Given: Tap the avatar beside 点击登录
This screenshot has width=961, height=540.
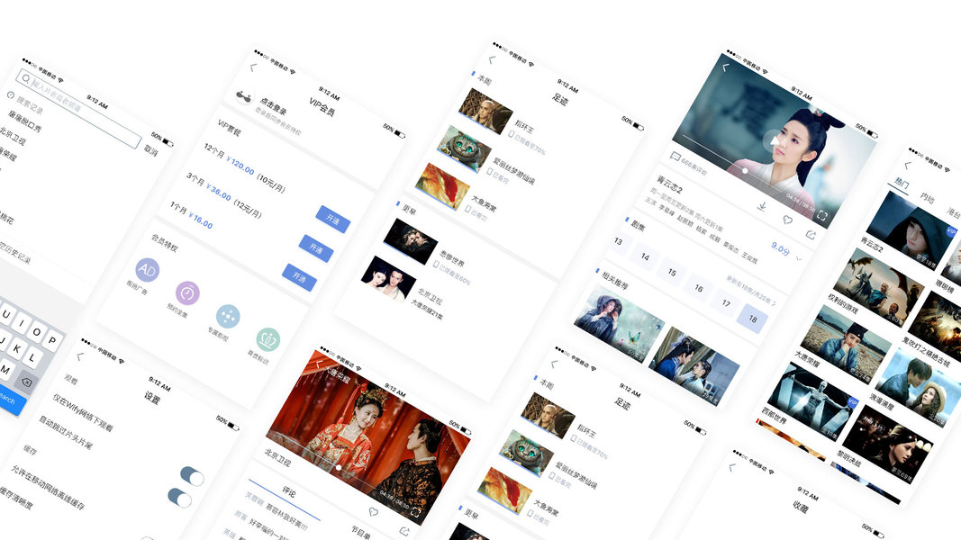Looking at the screenshot, I should (244, 96).
